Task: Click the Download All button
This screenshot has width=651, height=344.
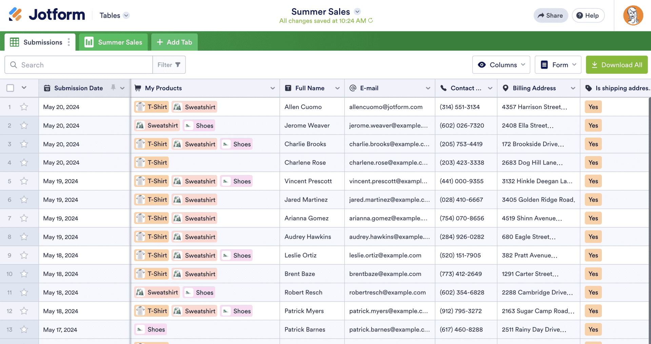Action: point(617,65)
